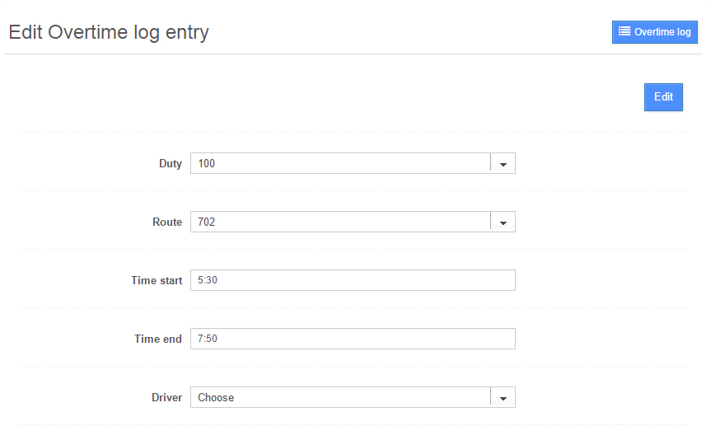Image resolution: width=706 pixels, height=426 pixels.
Task: Click the horizontal rule under the page title
Action: 353,54
